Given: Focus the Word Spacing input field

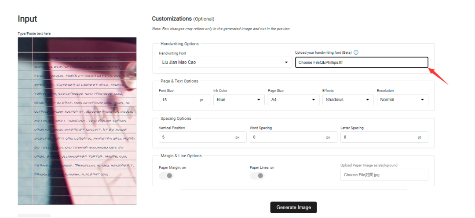Looking at the screenshot, I should (x=287, y=137).
